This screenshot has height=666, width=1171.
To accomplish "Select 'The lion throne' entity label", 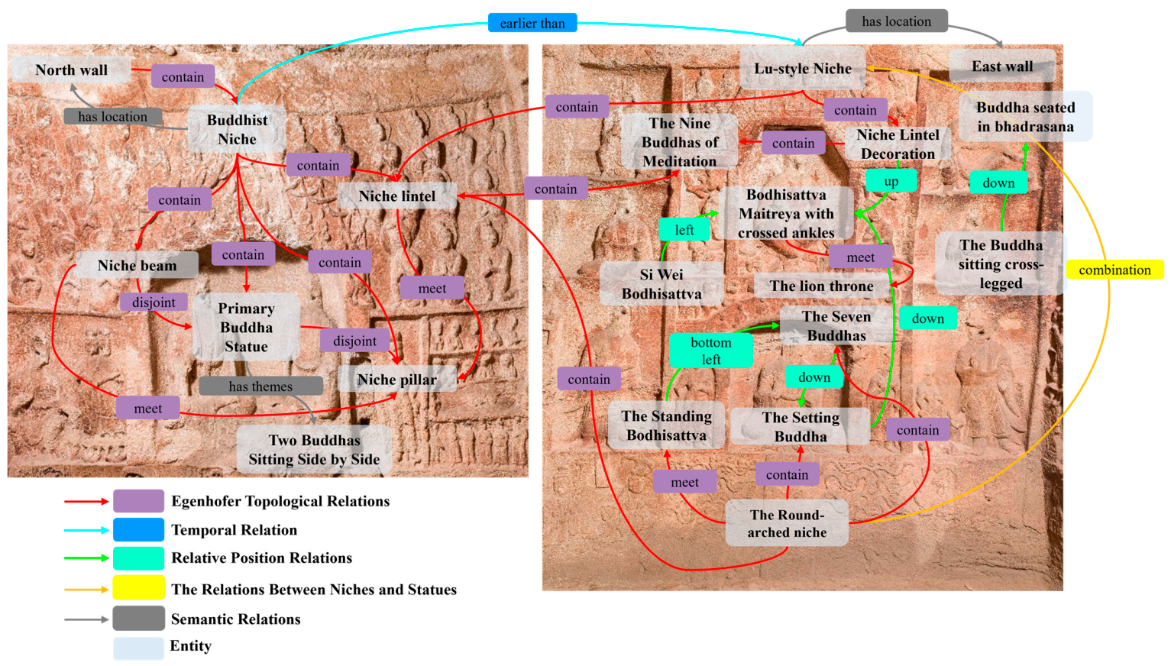I will [822, 286].
